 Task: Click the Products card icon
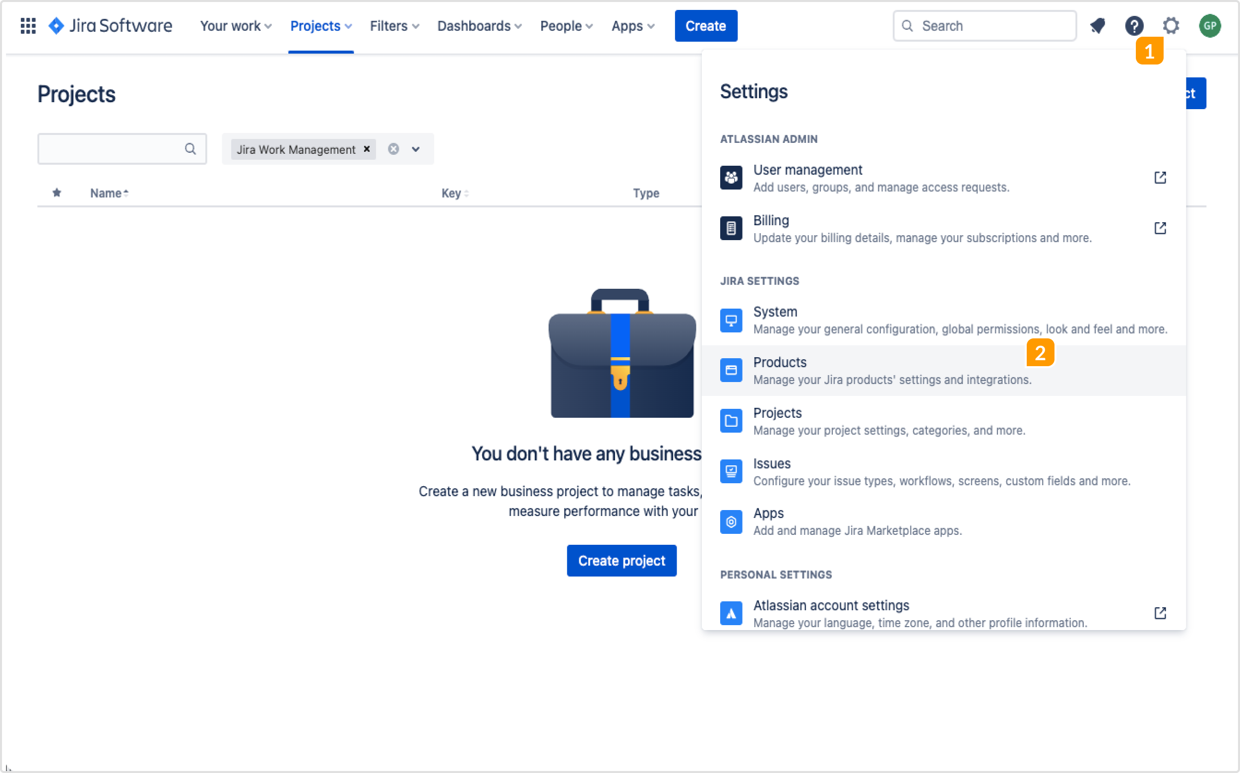point(731,370)
